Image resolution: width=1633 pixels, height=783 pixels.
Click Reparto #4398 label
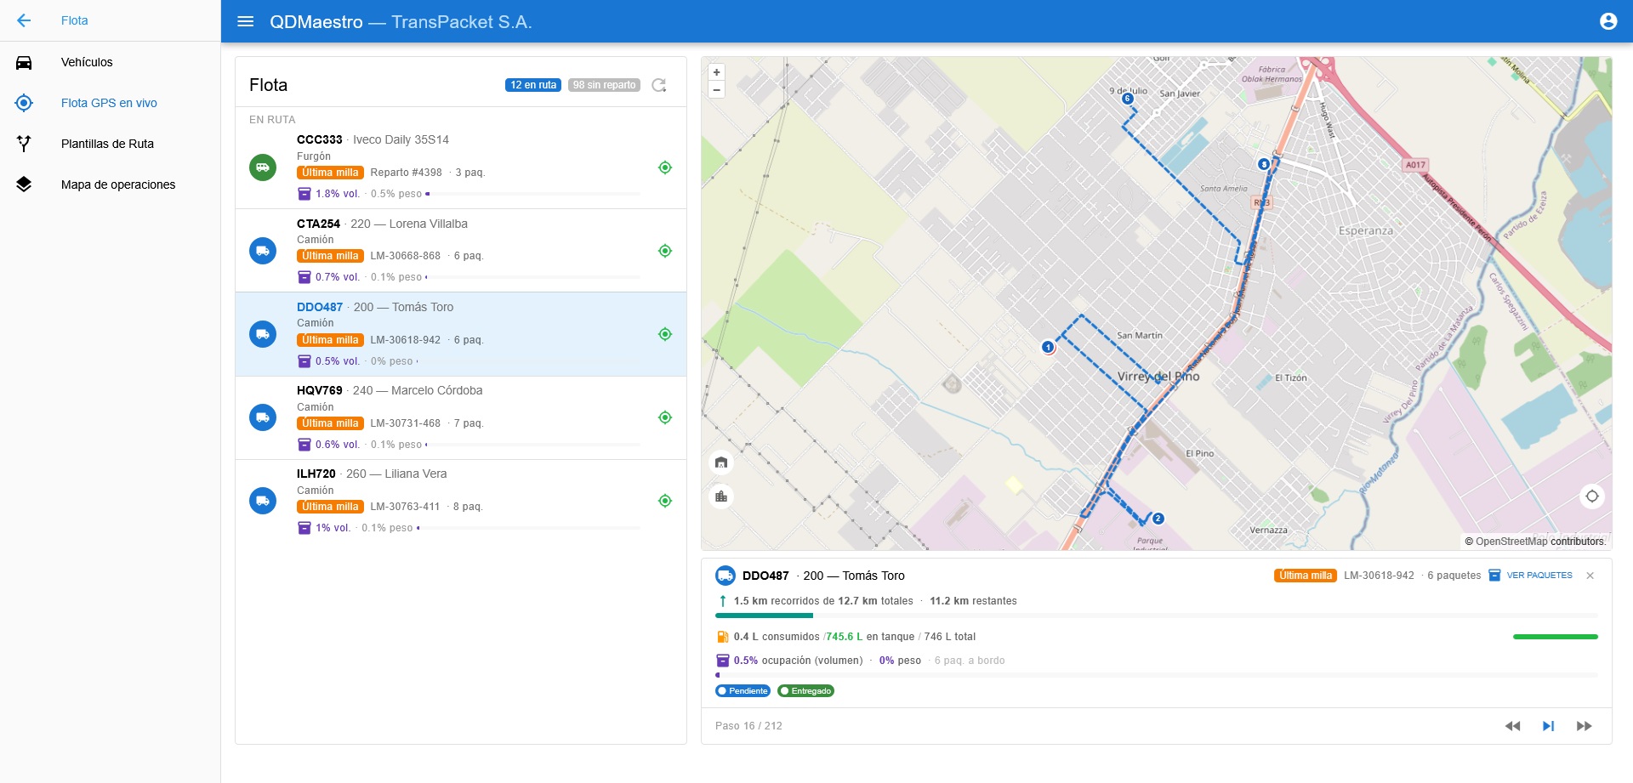pos(406,173)
